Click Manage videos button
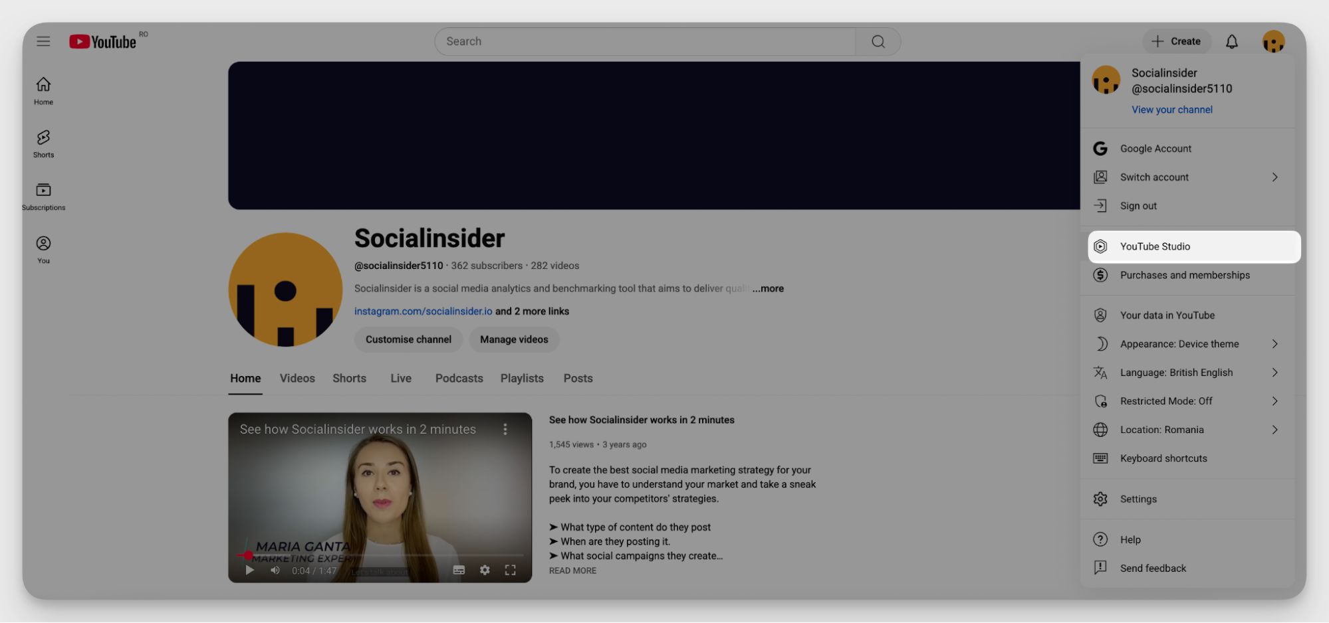1329x623 pixels. point(514,339)
